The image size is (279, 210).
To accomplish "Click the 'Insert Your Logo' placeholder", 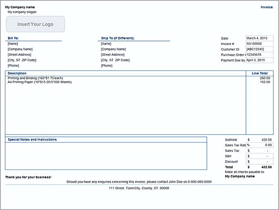I will click(x=35, y=24).
